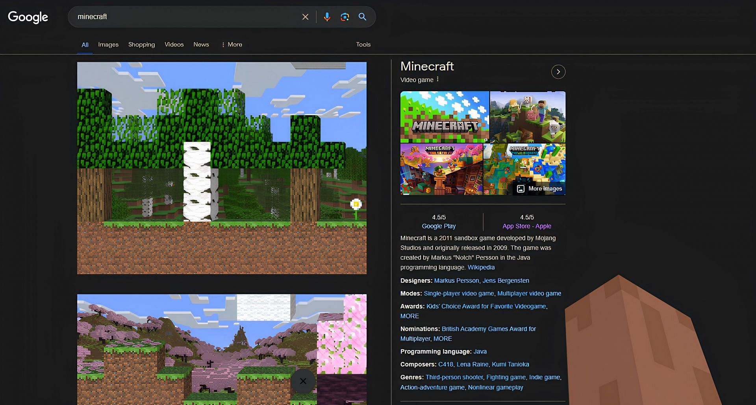The height and width of the screenshot is (405, 756).
Task: Start voice search with the microphone icon
Action: 327,17
